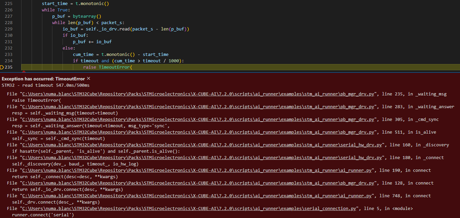Place cursor on raise TimeoutError( in highlighted line

pos(108,67)
